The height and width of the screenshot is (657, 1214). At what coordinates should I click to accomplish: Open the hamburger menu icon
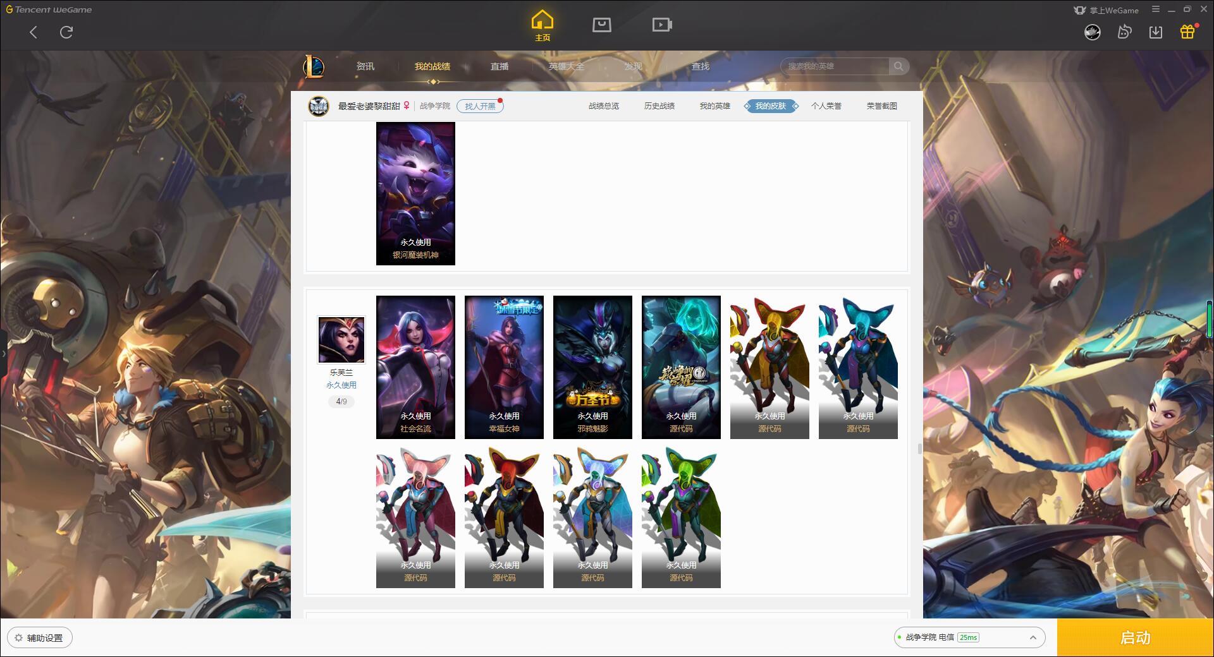tap(1156, 9)
